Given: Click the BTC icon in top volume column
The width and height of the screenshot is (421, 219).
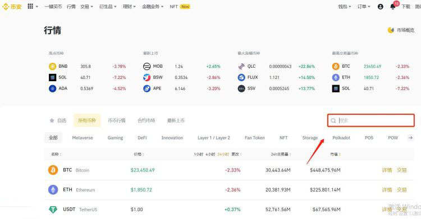Looking at the screenshot, I should coord(336,66).
